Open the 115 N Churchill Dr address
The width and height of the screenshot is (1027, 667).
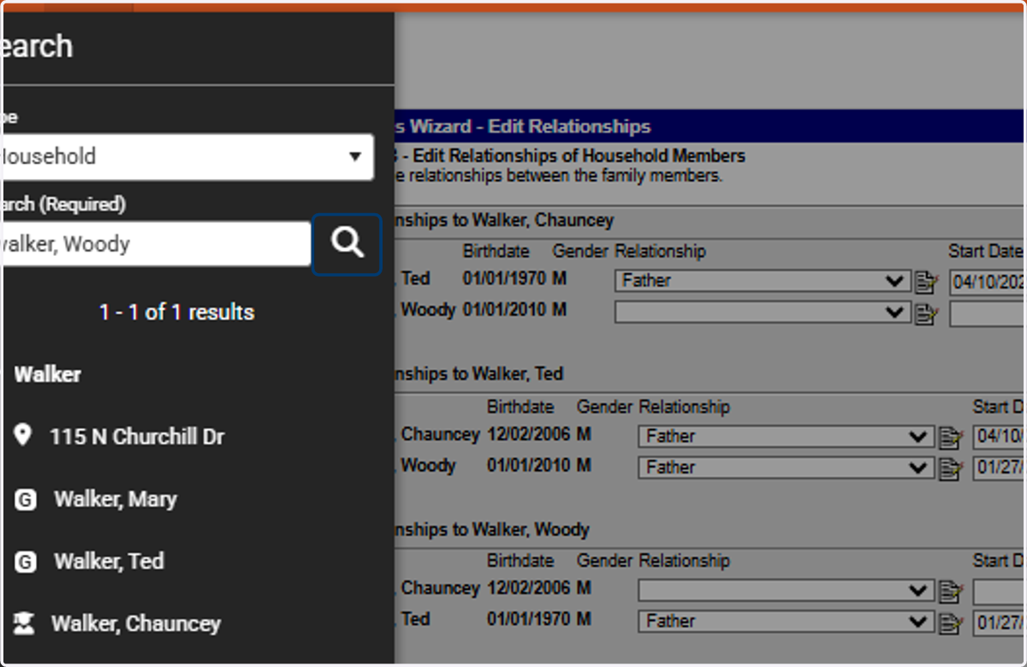137,437
